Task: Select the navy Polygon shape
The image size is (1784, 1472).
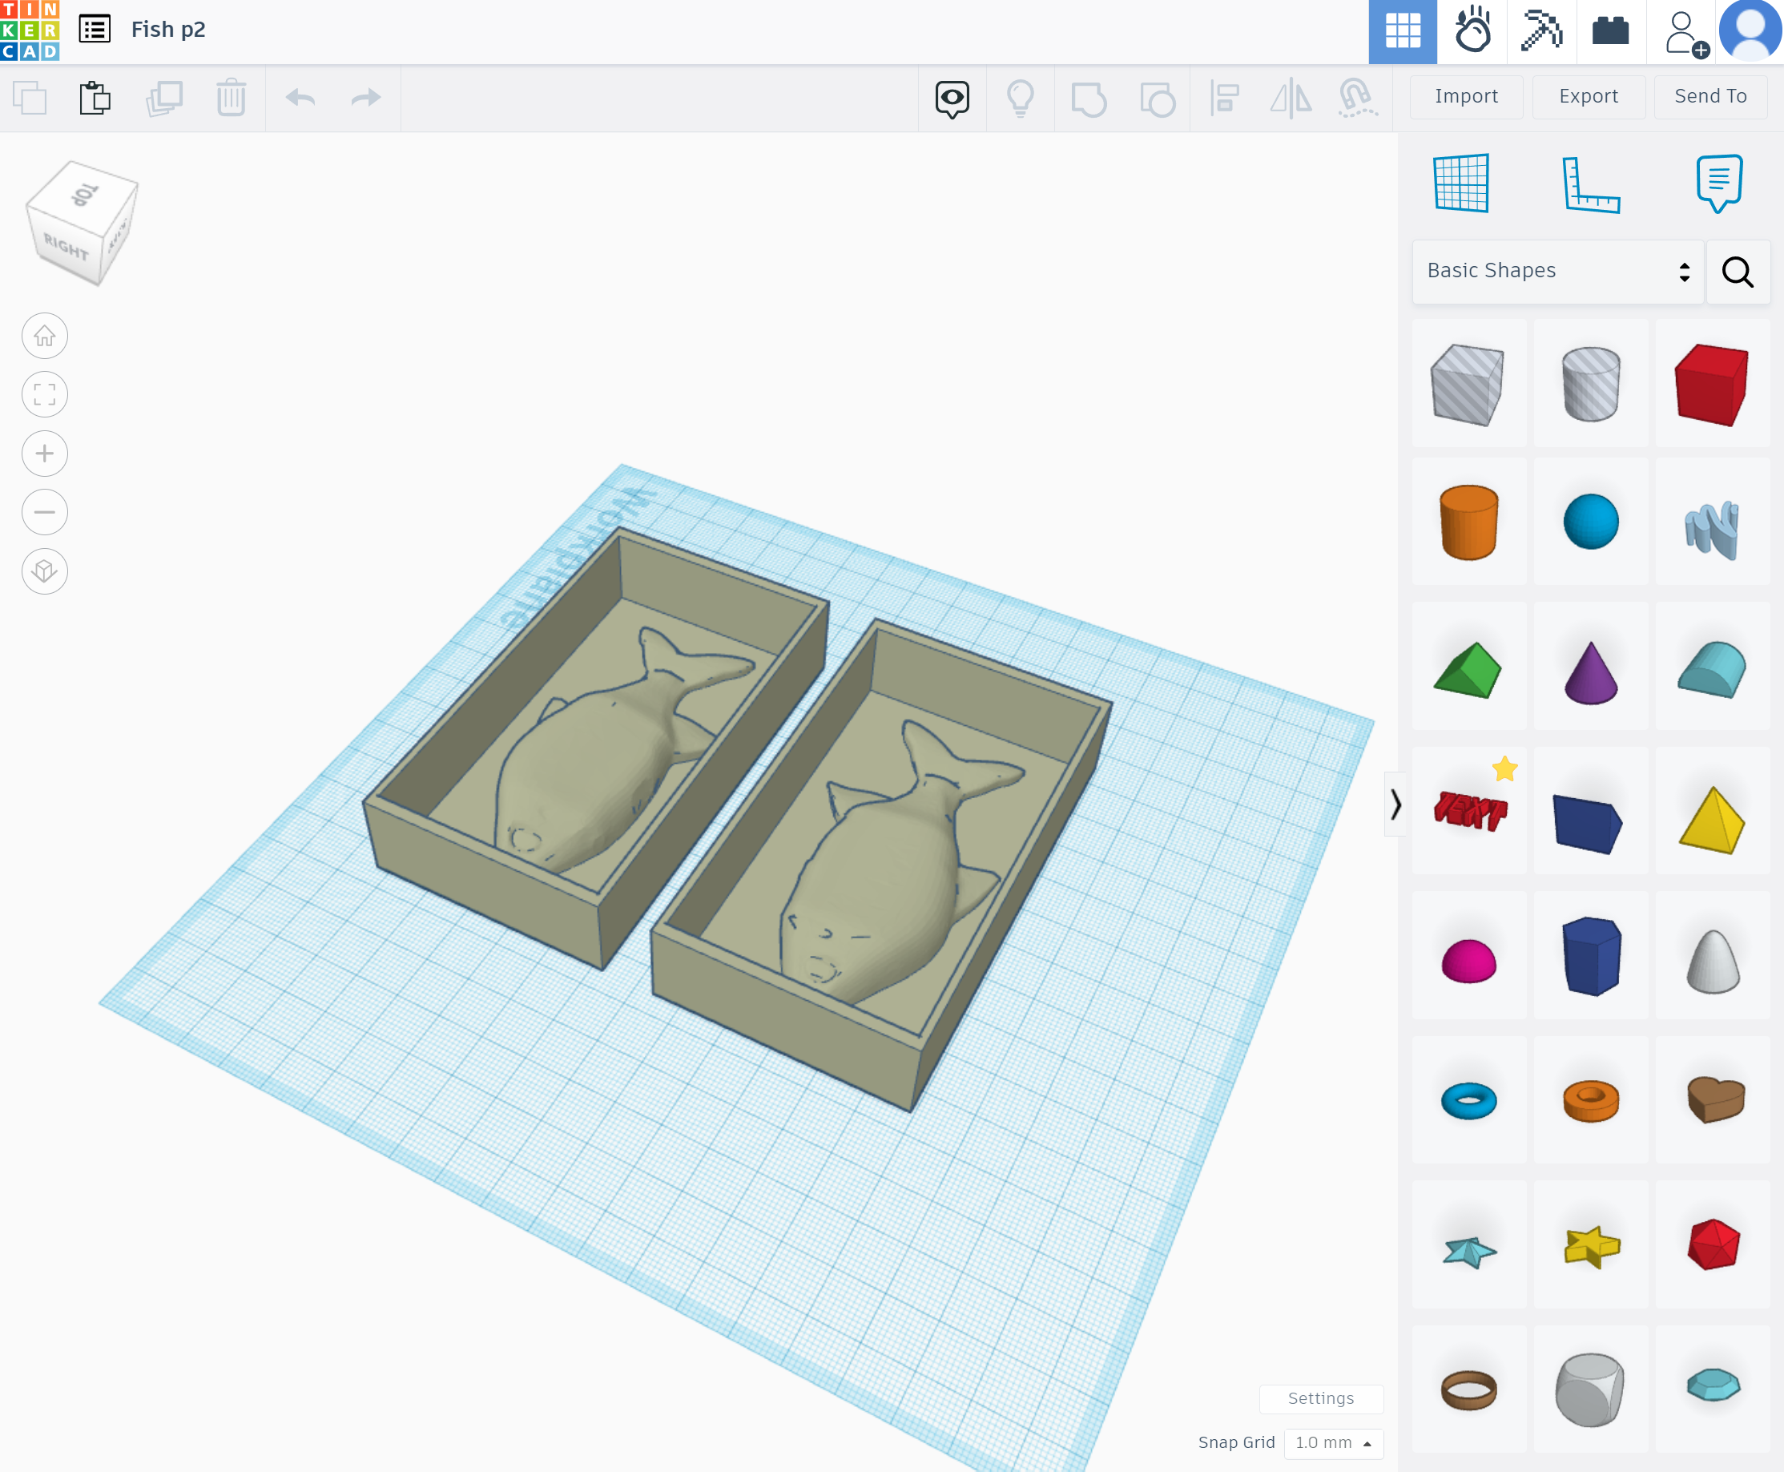Action: (x=1591, y=957)
